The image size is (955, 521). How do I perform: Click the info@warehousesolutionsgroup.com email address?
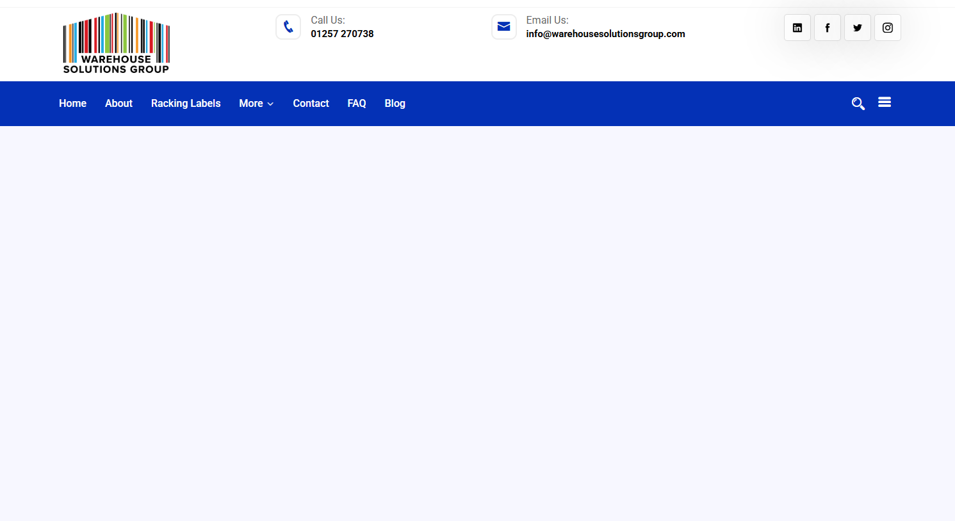coord(605,34)
